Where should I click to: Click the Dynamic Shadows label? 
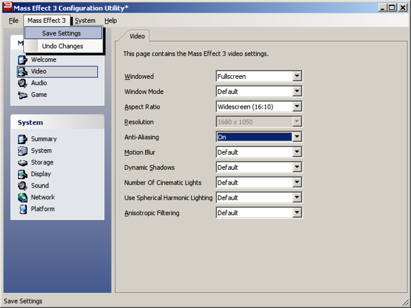[149, 168]
